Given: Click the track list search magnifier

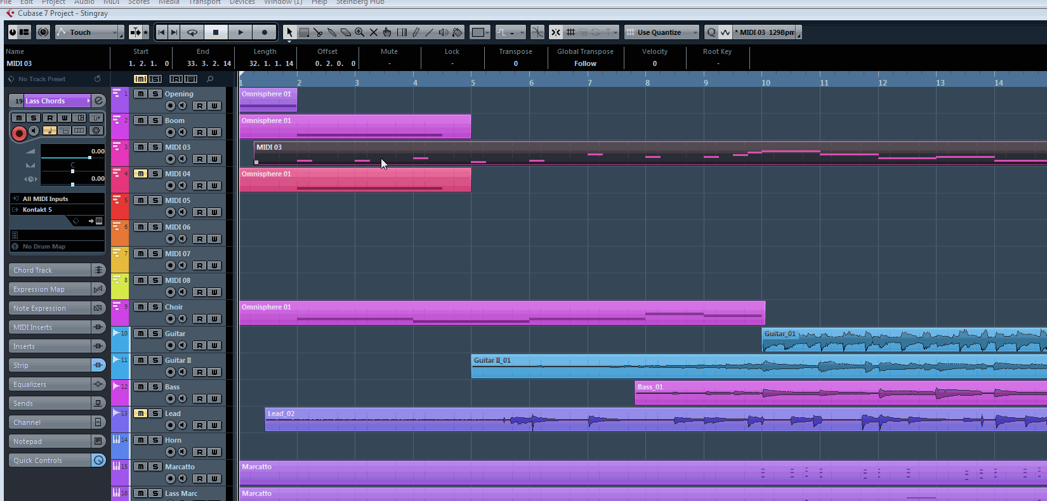Looking at the screenshot, I should [x=210, y=79].
